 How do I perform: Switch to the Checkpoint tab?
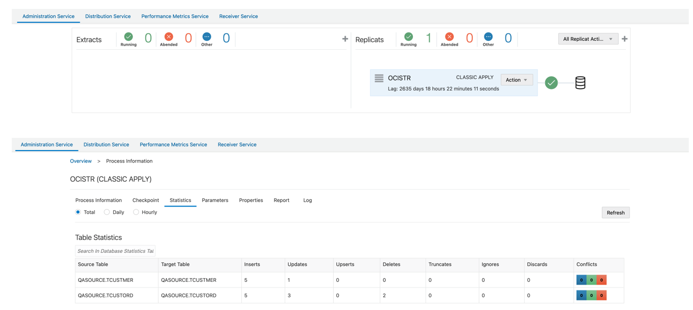(x=146, y=200)
